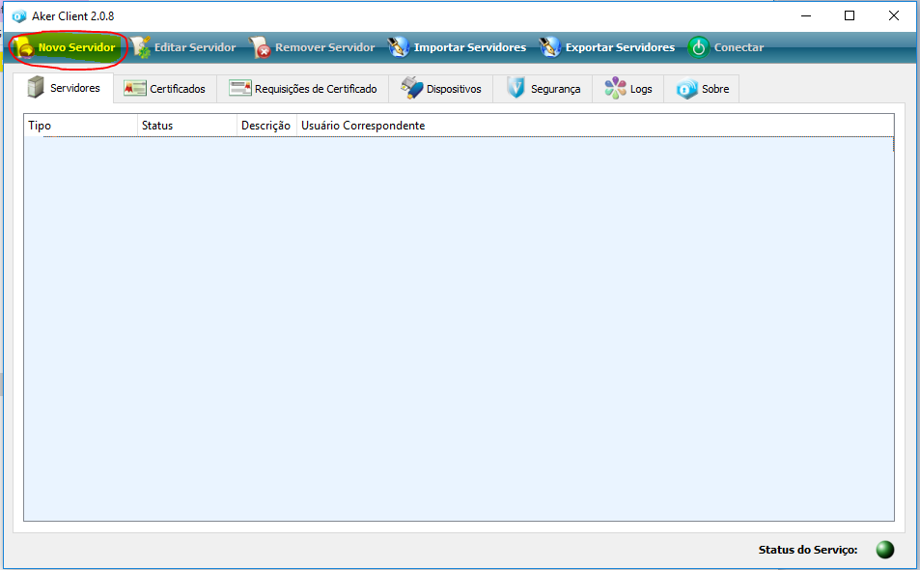Click the Novo Servidor toolbar icon
This screenshot has height=570, width=920.
(24, 47)
